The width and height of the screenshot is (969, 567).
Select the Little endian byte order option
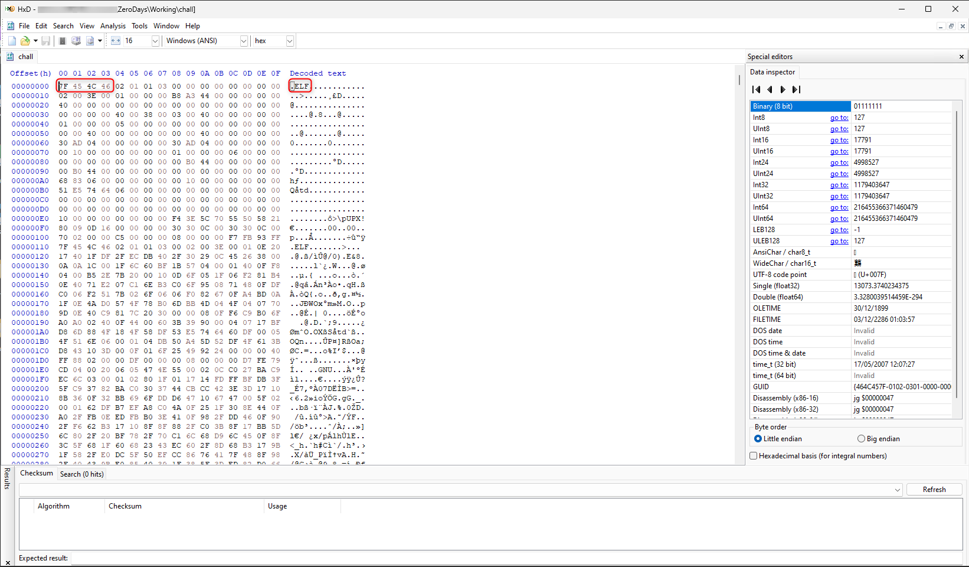(x=758, y=438)
